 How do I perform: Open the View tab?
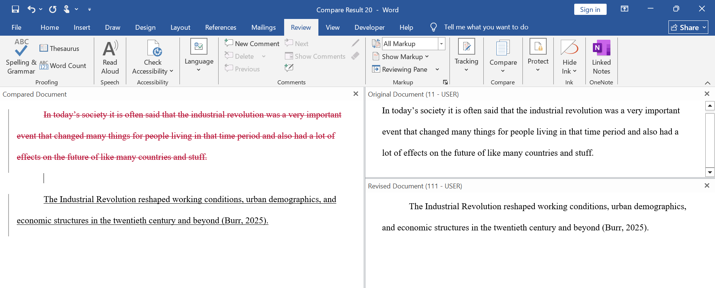[333, 27]
